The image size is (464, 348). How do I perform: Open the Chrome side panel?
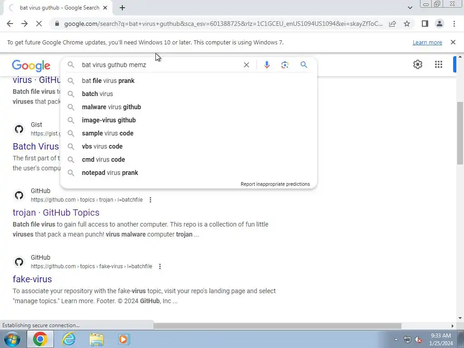[x=425, y=24]
